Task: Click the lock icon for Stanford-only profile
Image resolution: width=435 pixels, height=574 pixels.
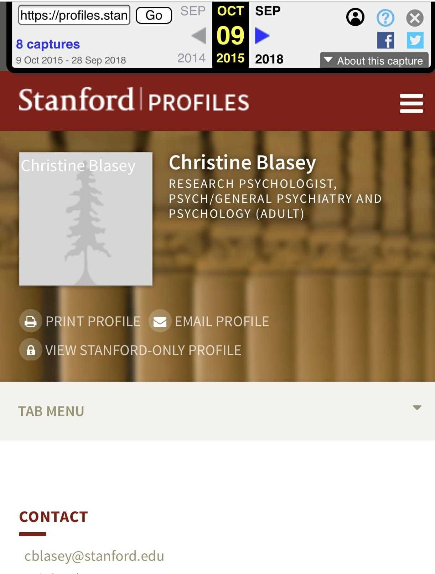Action: point(31,350)
